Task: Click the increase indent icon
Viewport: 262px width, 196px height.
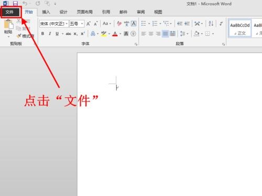Action: [x=187, y=24]
